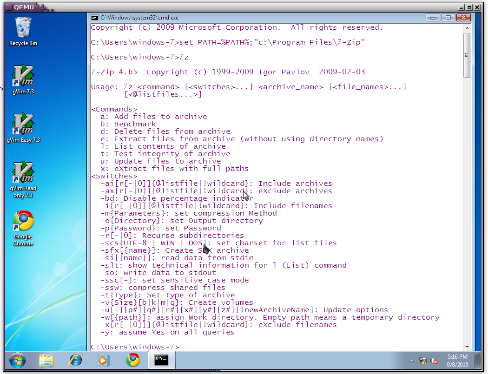Click the Chrome icon in the taskbar
488x374 pixels.
(133, 360)
